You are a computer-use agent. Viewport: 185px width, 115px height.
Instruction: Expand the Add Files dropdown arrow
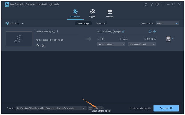(23, 24)
